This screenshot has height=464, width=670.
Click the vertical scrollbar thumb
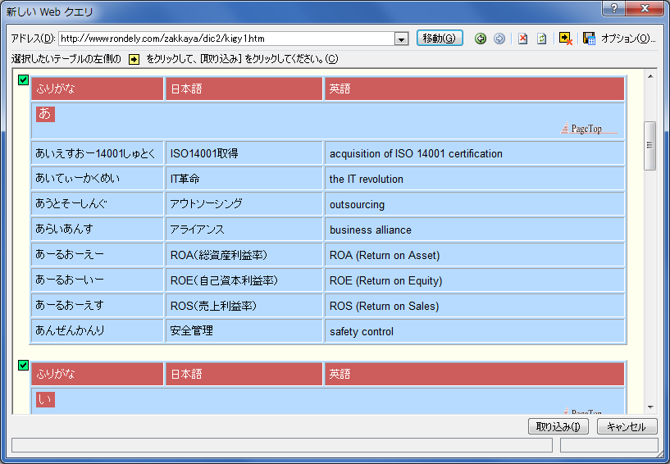click(x=650, y=145)
